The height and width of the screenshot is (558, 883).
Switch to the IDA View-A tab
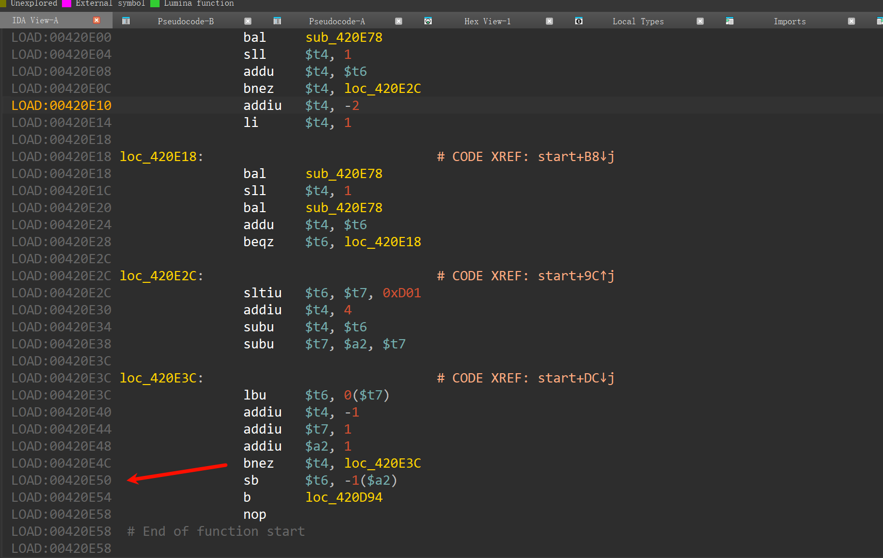coord(35,21)
